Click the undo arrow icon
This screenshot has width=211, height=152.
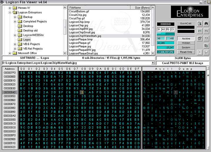(x=200, y=31)
